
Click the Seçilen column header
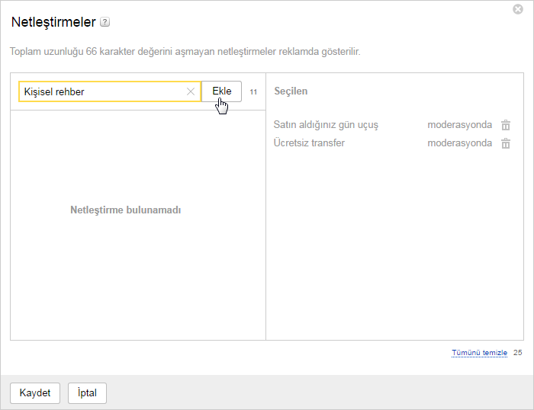(291, 91)
